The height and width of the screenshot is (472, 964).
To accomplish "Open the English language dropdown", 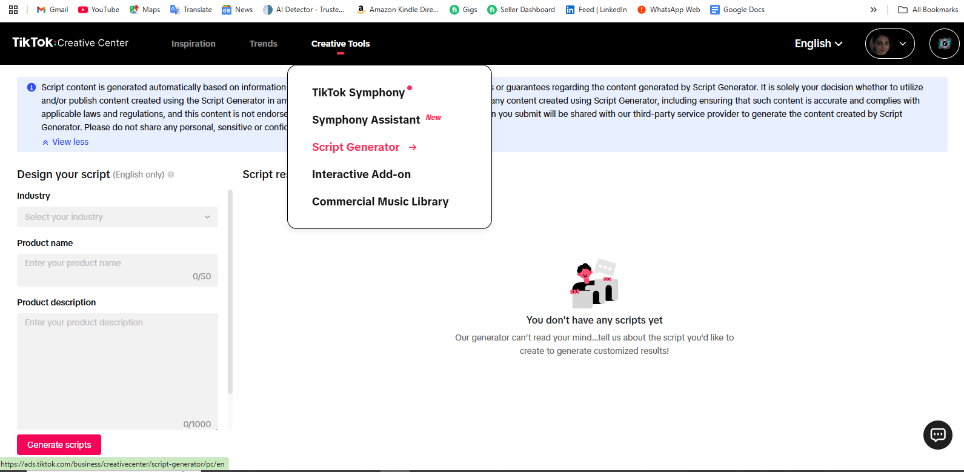I will 819,44.
